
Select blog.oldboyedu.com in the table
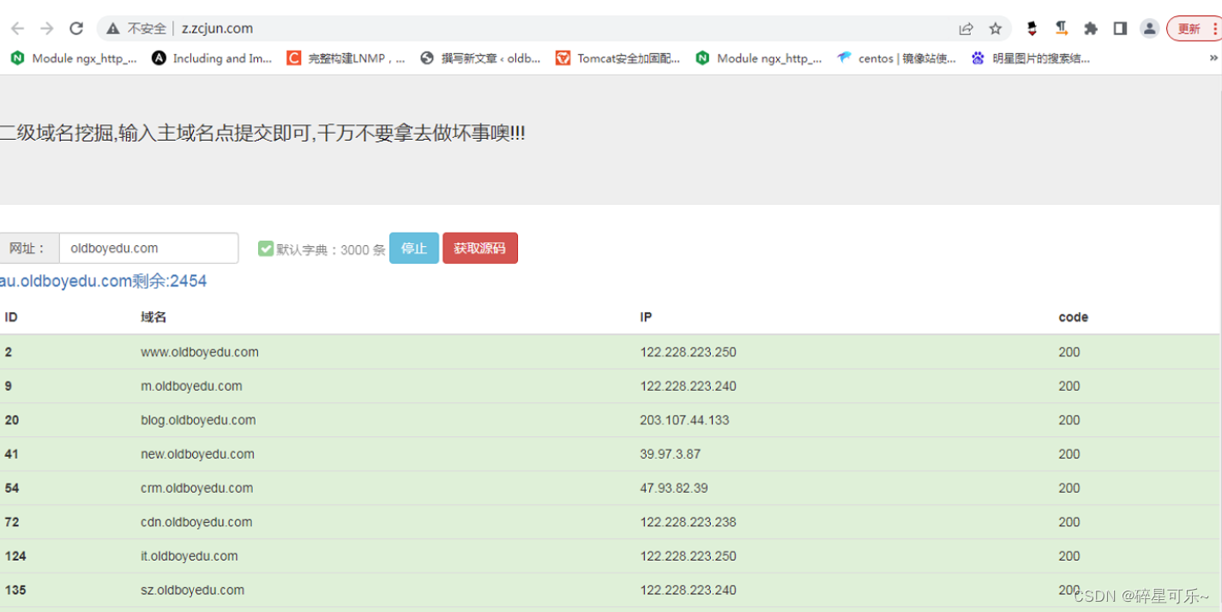pyautogui.click(x=198, y=420)
